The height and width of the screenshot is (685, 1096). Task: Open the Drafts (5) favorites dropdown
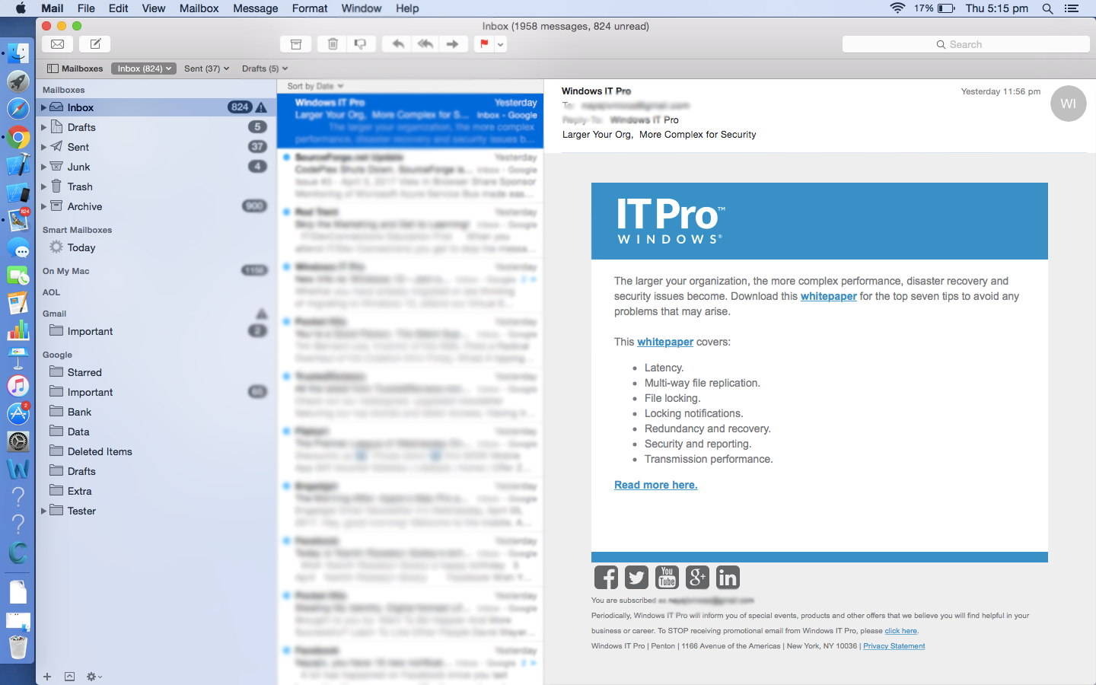pos(264,68)
